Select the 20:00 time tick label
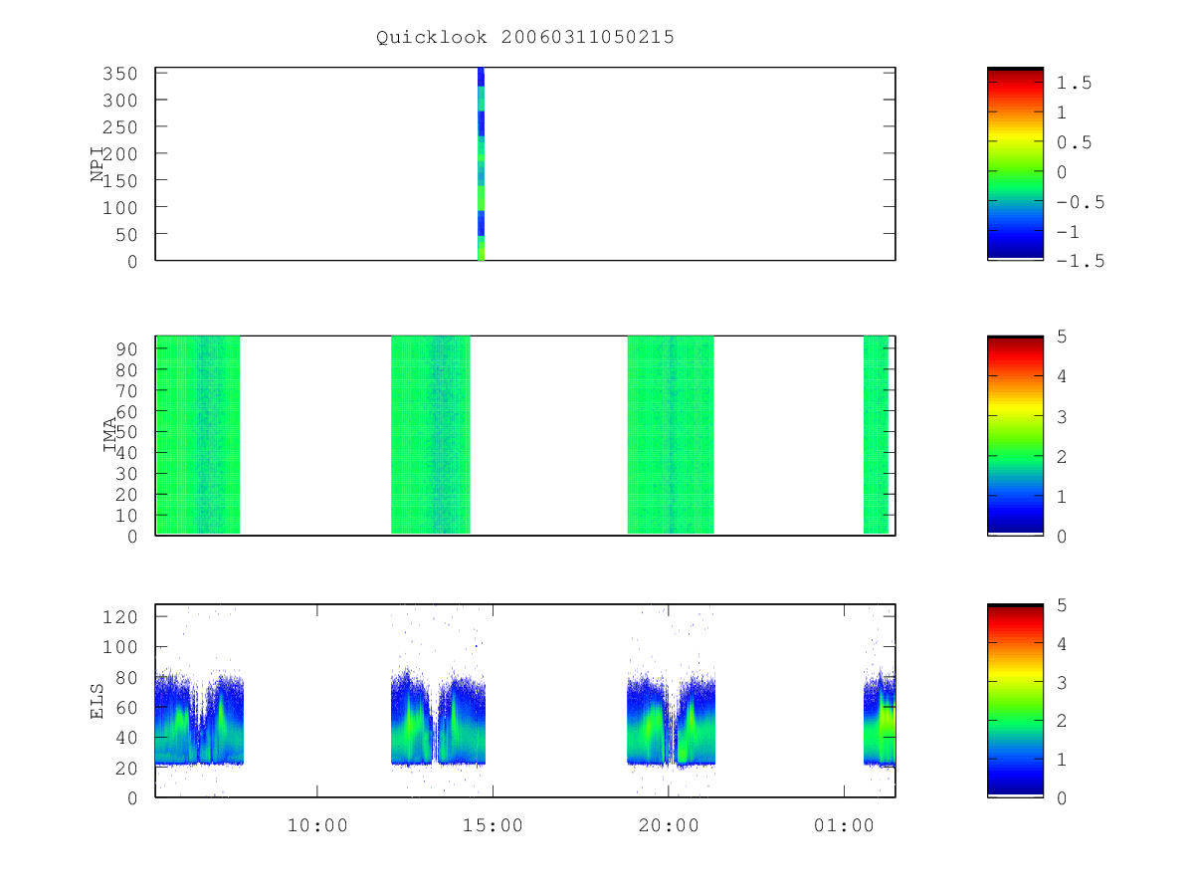The height and width of the screenshot is (896, 1194). (668, 825)
